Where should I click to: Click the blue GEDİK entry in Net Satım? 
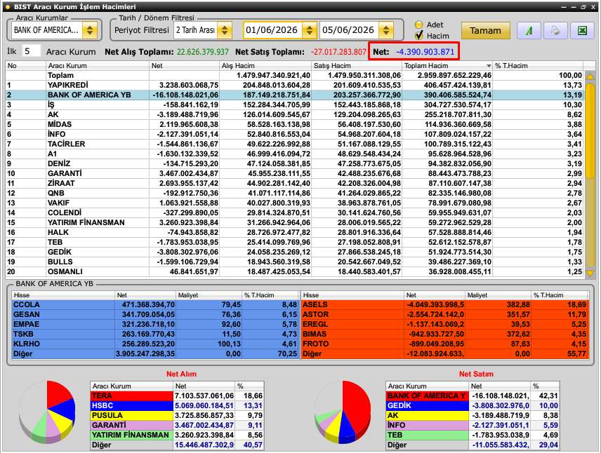tap(428, 405)
